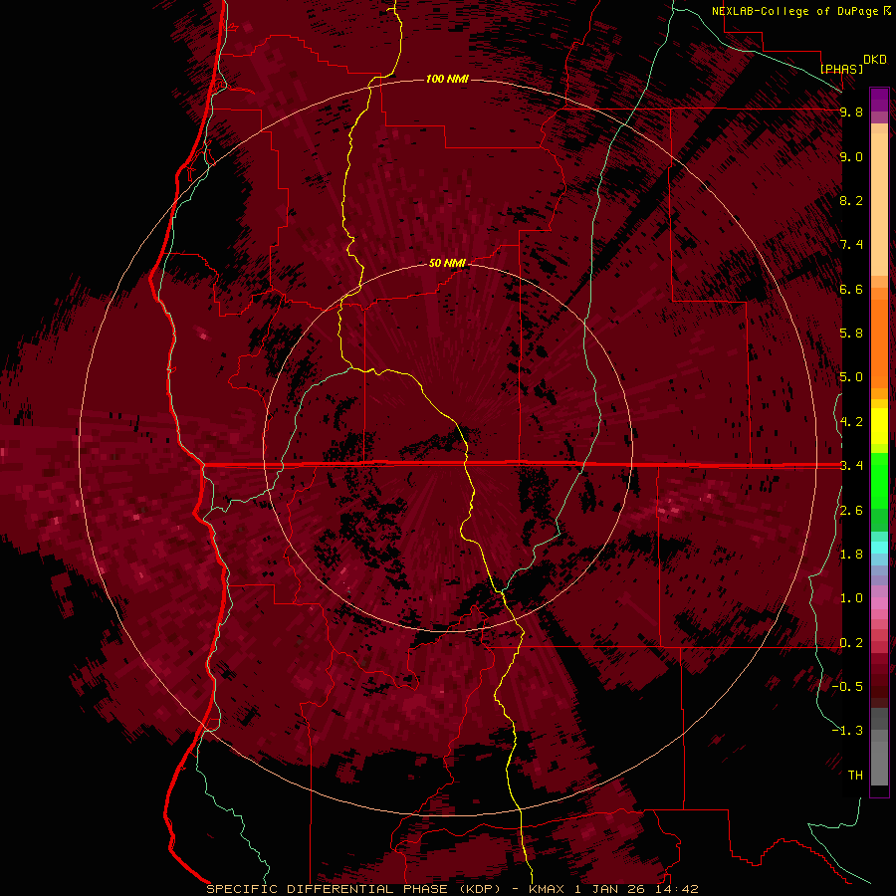Click the 3.4 scale value
Screen dimensions: 896x896
pyautogui.click(x=851, y=466)
